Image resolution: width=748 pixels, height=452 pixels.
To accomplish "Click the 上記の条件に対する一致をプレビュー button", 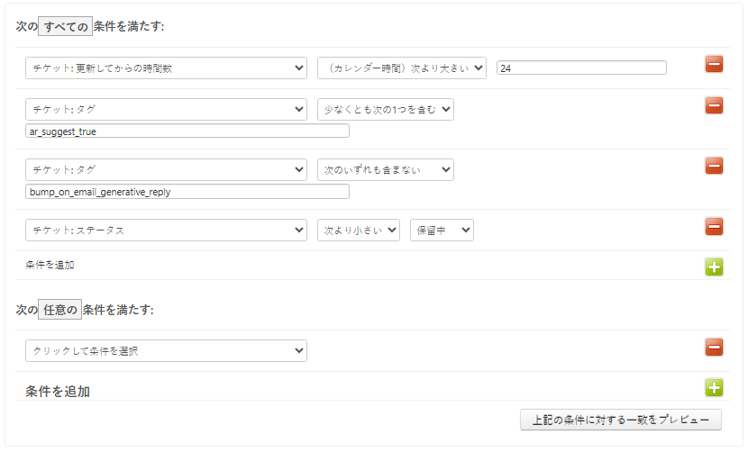I will point(620,420).
